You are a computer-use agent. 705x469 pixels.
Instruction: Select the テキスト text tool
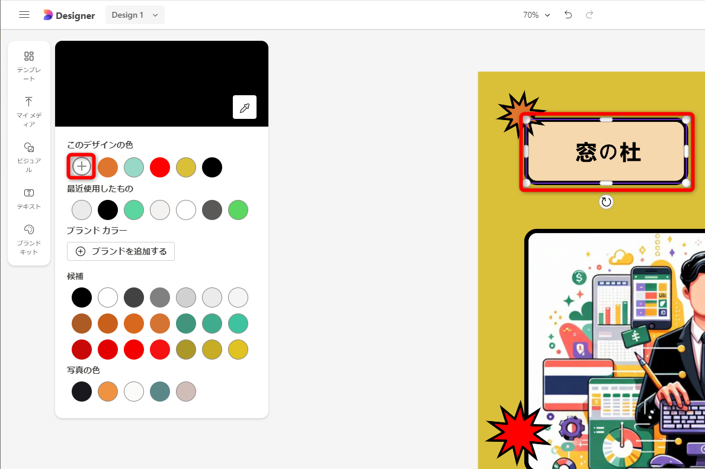(29, 199)
